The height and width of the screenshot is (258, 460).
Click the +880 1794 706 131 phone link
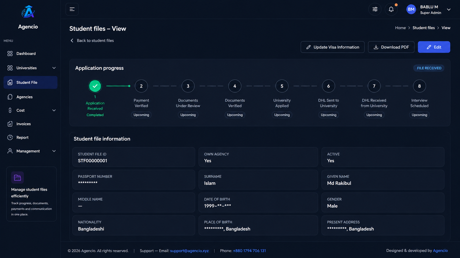(x=249, y=251)
